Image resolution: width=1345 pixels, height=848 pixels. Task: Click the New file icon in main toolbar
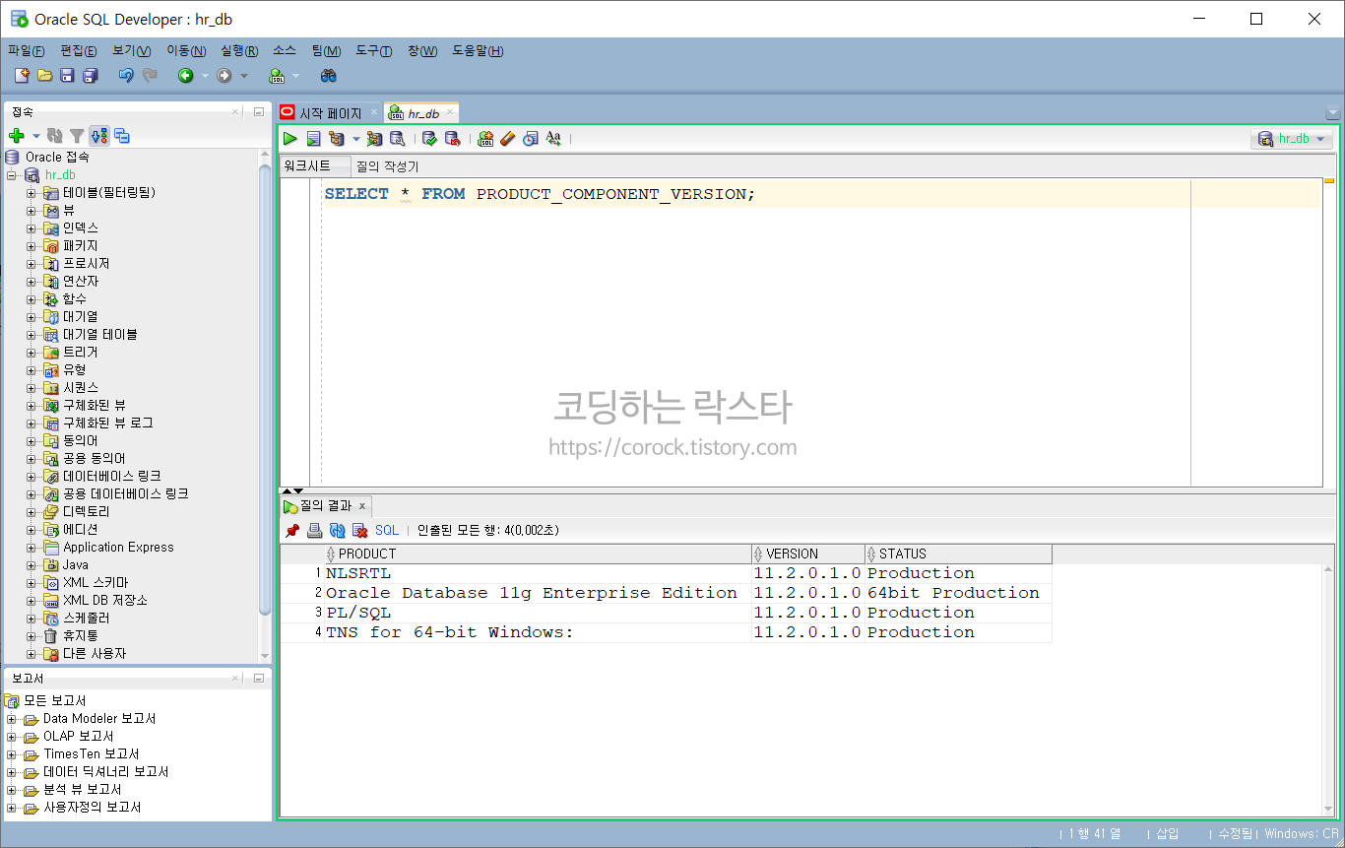pos(22,76)
